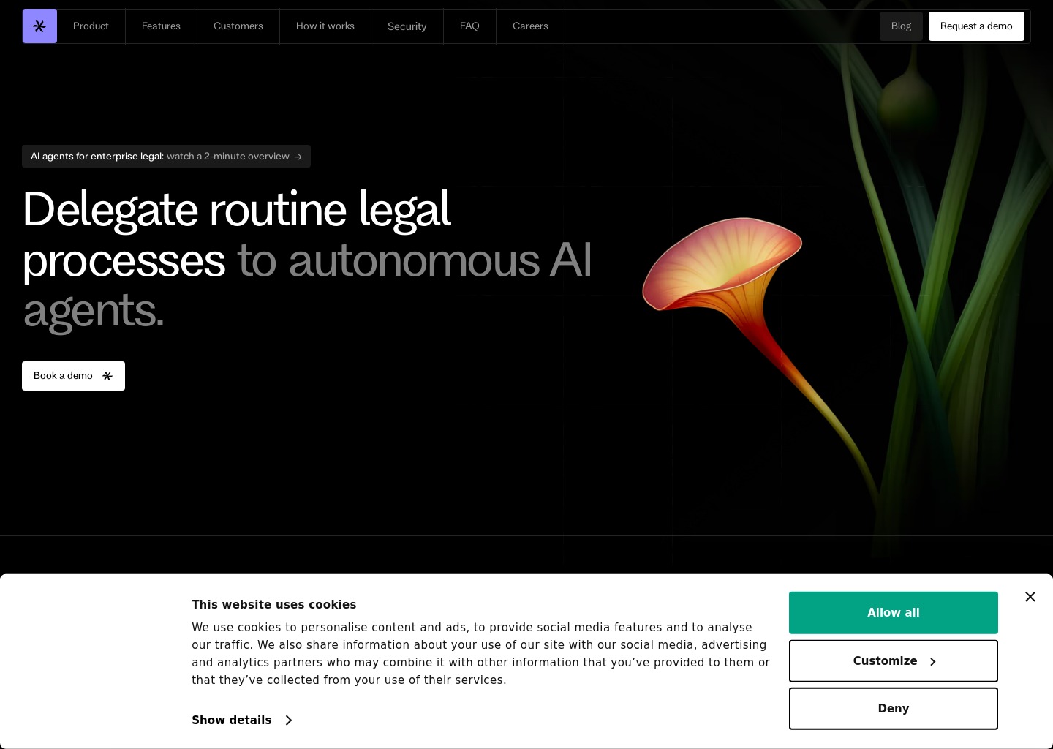This screenshot has height=749, width=1053.
Task: Click Request a demo button
Action: 976,26
